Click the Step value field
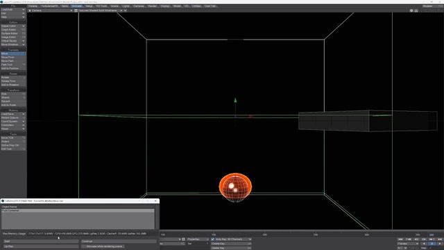This screenshot has width=444, height=250. [436, 248]
